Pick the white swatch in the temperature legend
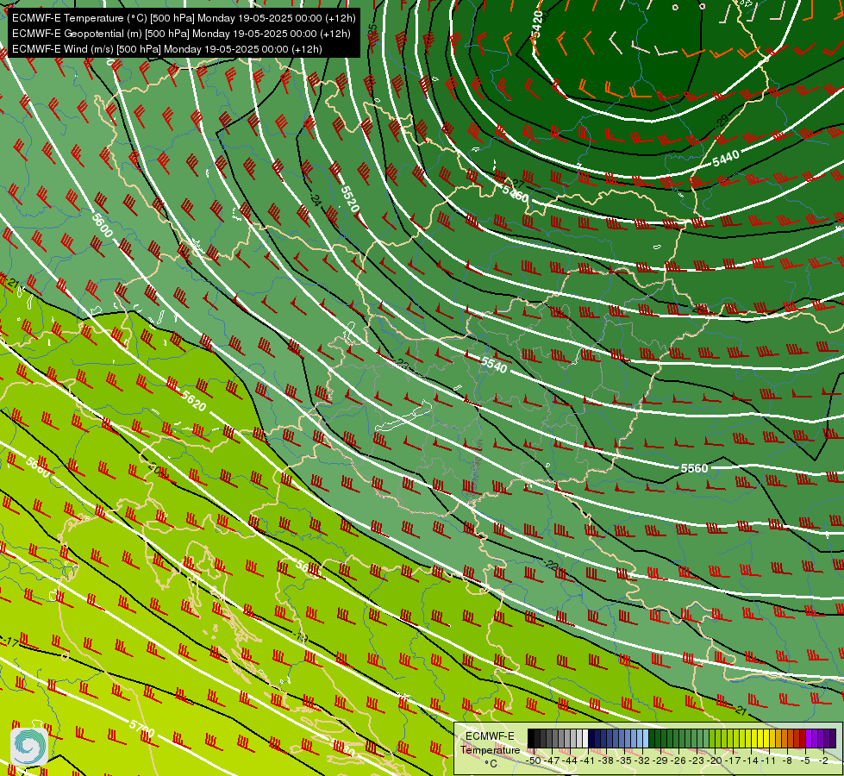The height and width of the screenshot is (776, 844). tap(585, 739)
